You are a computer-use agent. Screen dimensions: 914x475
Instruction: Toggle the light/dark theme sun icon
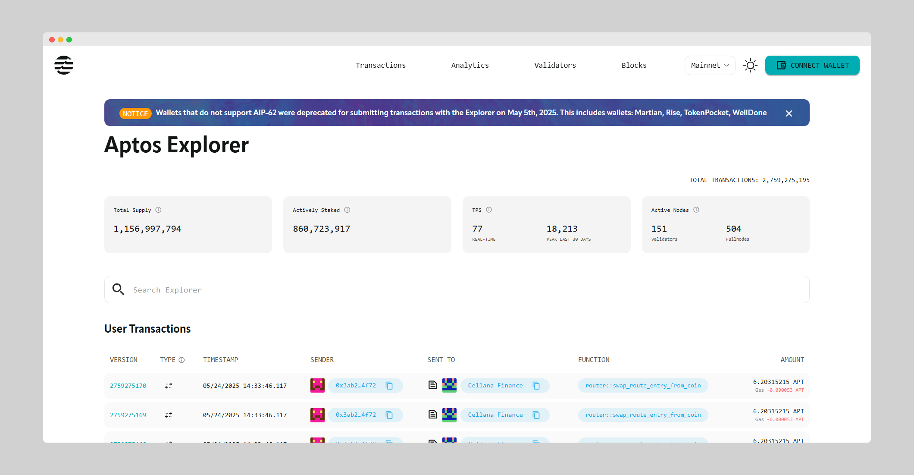[750, 66]
